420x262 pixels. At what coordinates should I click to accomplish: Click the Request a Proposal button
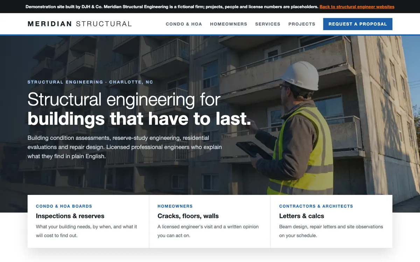(x=358, y=24)
